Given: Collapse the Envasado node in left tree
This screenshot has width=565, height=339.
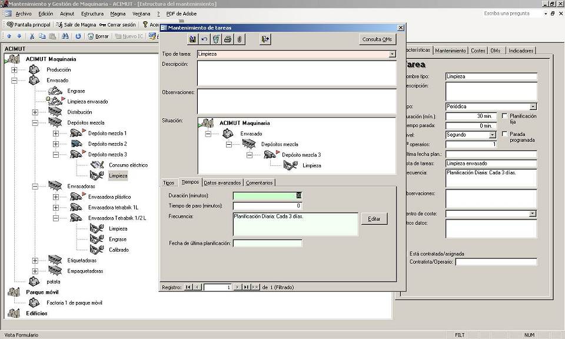Looking at the screenshot, I should click(14, 81).
